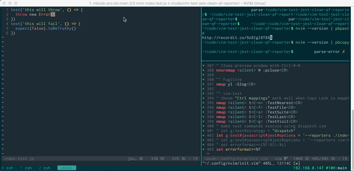Image resolution: width=354 pixels, height=171 pixels.
Task: Click the parse-error text in terminal prompt
Action: pos(327,52)
